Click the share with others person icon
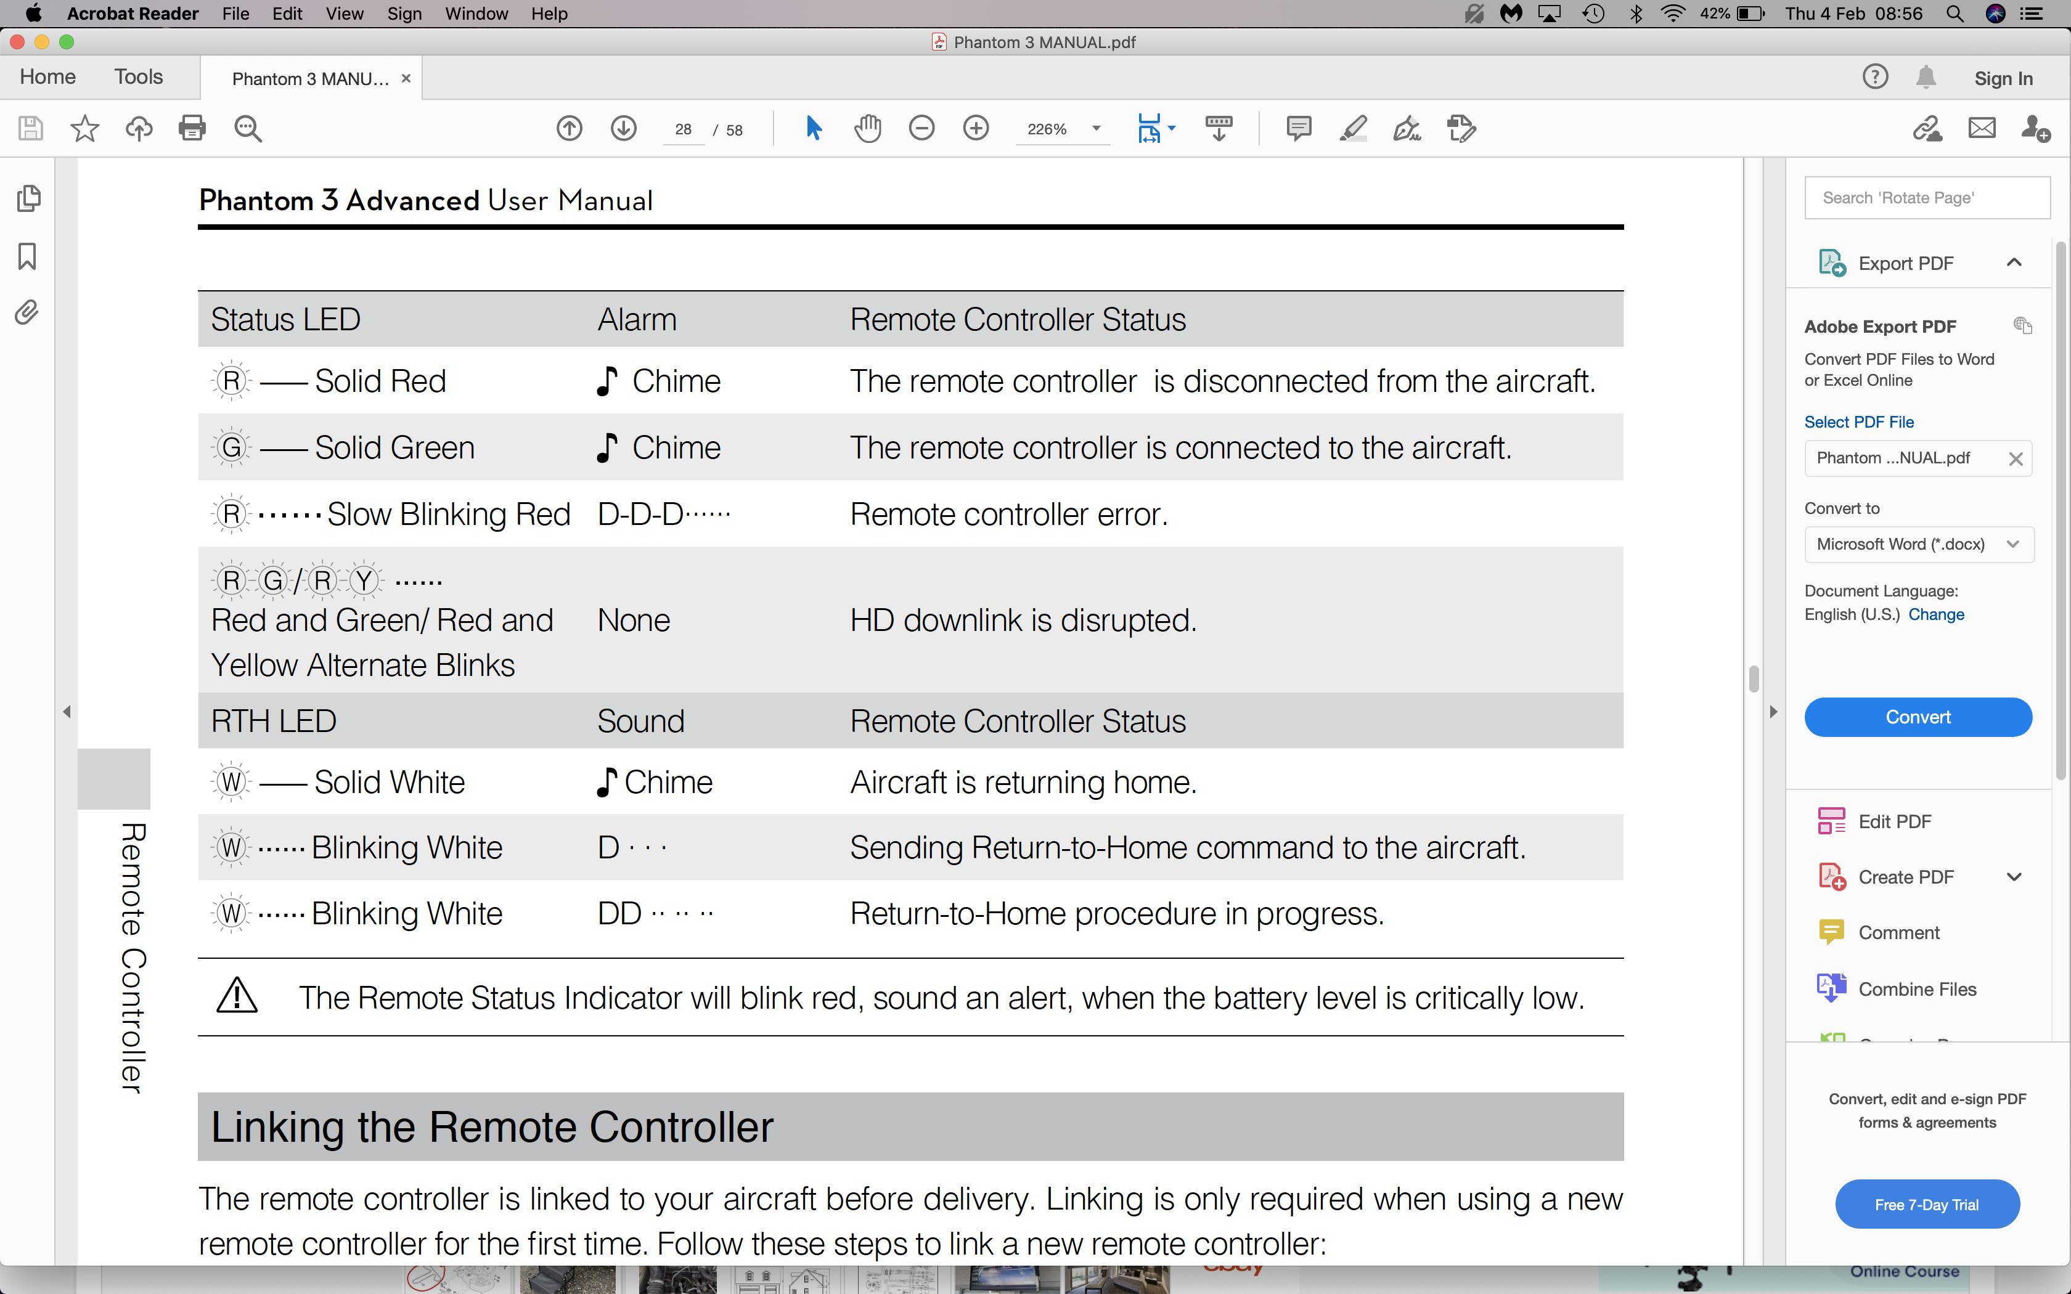Image resolution: width=2071 pixels, height=1294 pixels. (x=2035, y=129)
